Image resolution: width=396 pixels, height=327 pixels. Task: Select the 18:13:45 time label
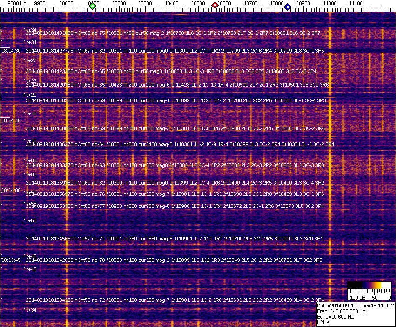pos(11,260)
